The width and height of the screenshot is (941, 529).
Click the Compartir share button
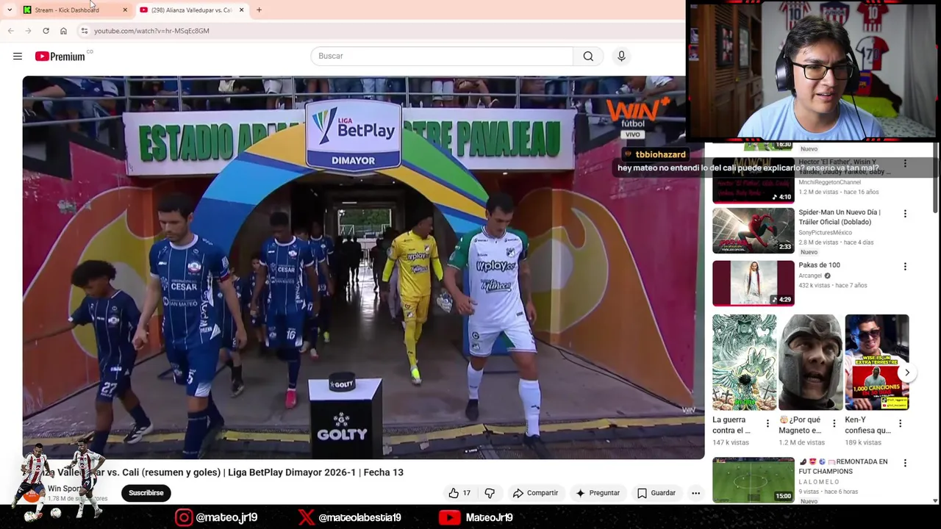point(535,493)
